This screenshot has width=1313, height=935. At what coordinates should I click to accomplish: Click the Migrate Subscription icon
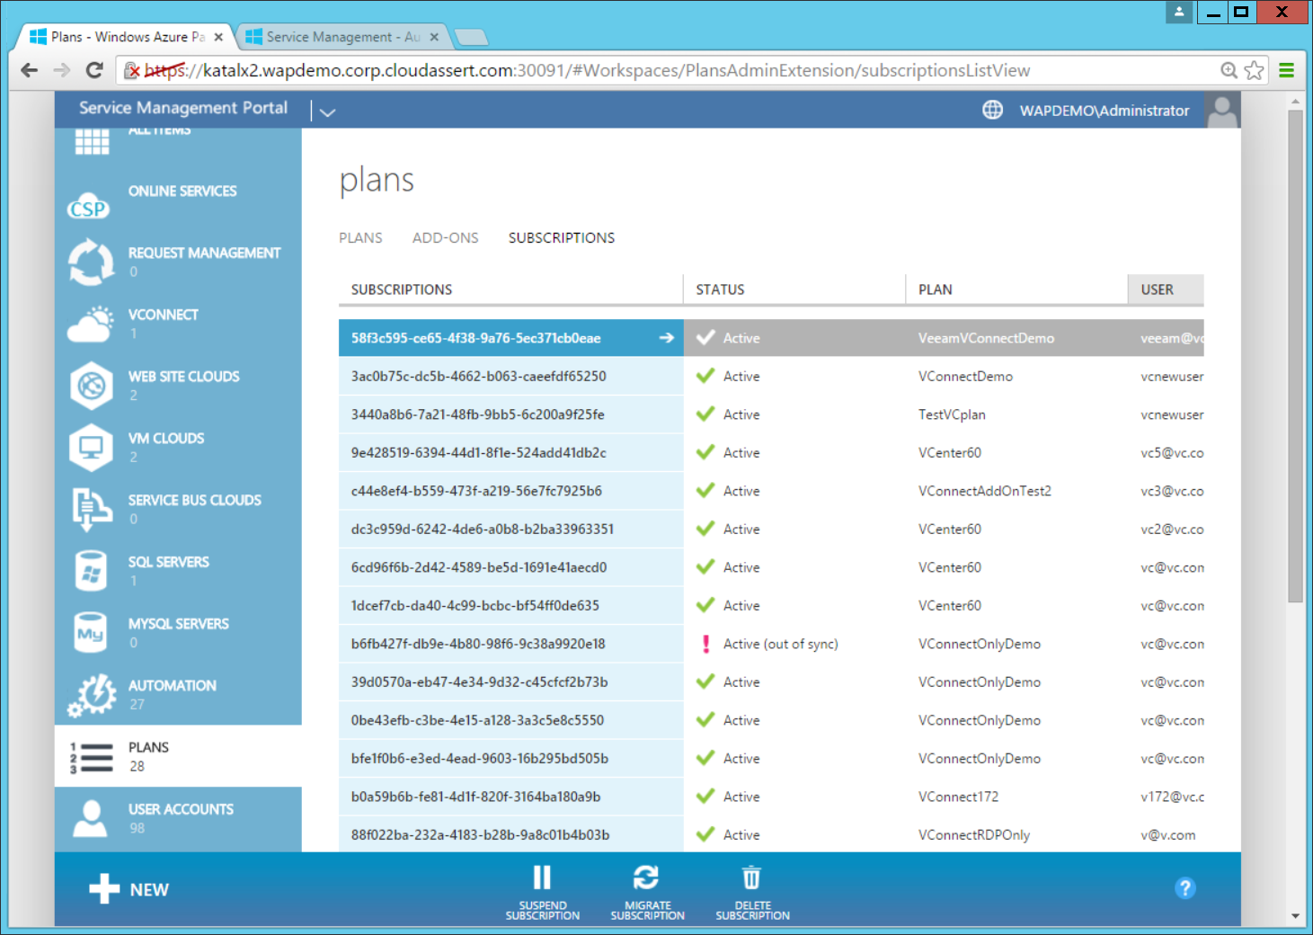[646, 877]
